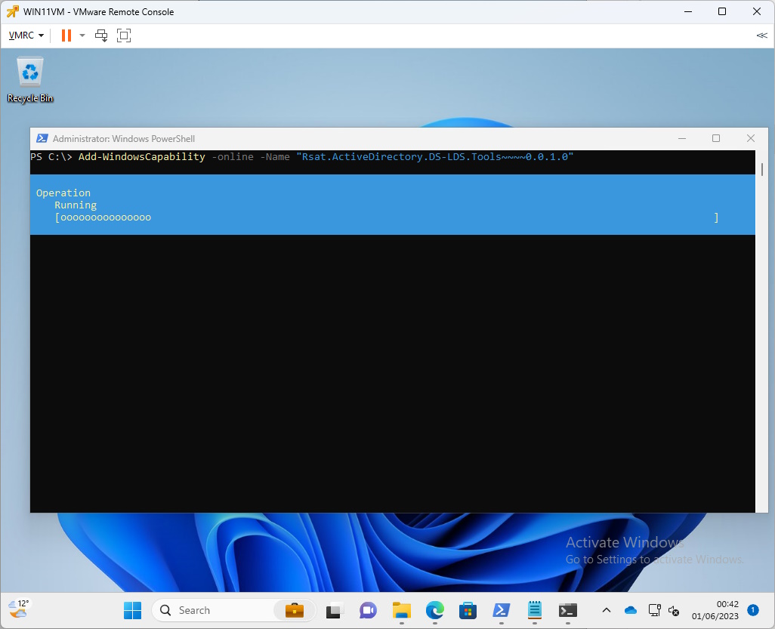Screen dimensions: 775x629
Task: Click the 'Running' status text
Action: (x=76, y=205)
